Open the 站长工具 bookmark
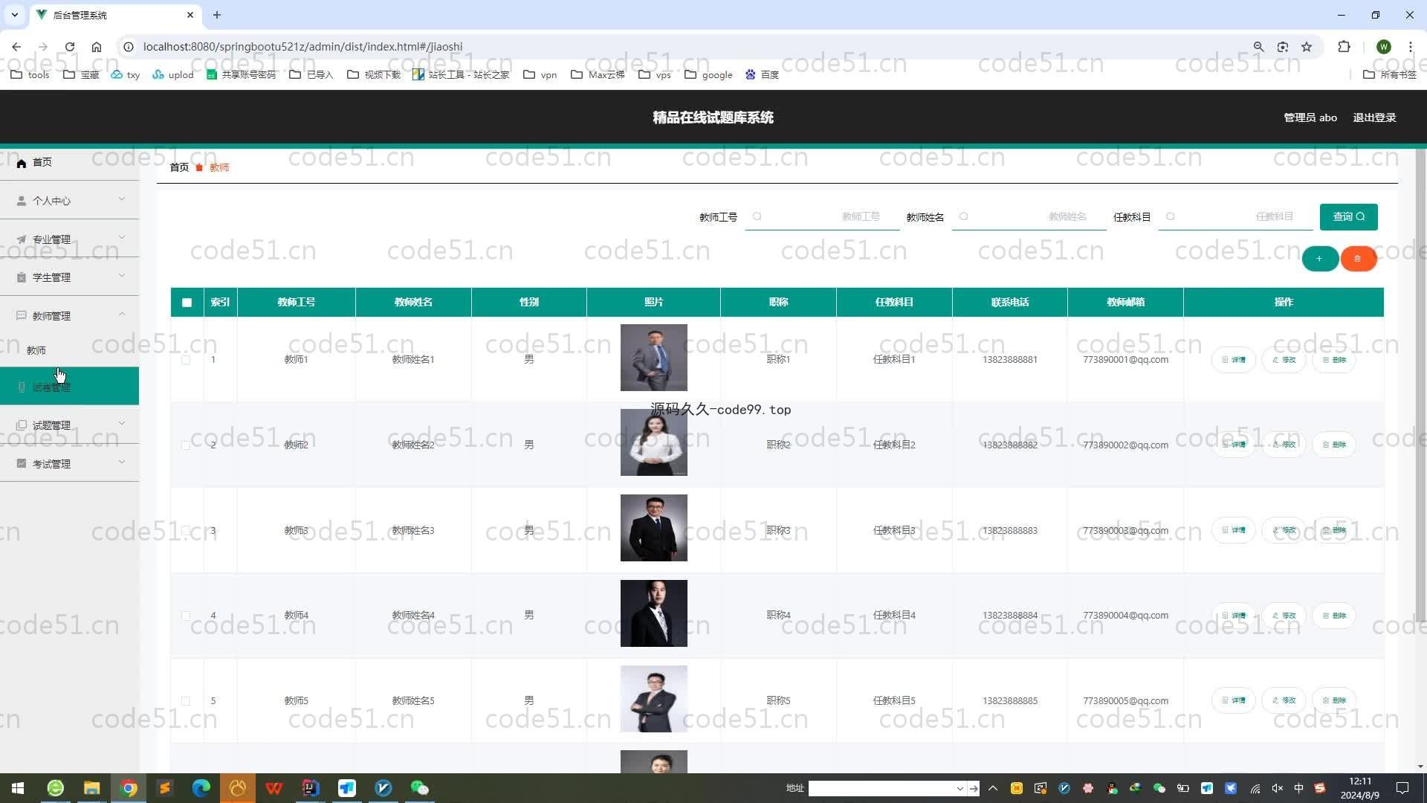The width and height of the screenshot is (1427, 803). 461,74
